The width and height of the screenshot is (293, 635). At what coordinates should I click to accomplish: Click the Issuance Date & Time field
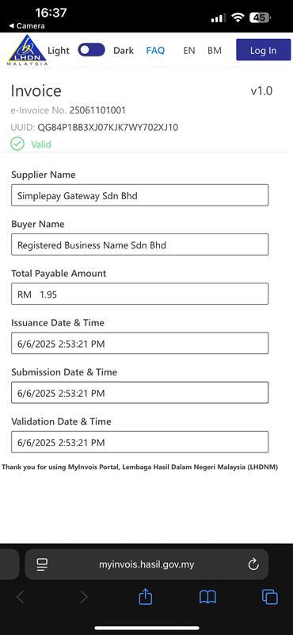(140, 344)
